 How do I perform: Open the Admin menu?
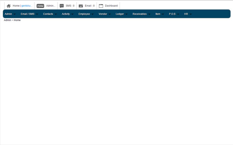click(8, 14)
